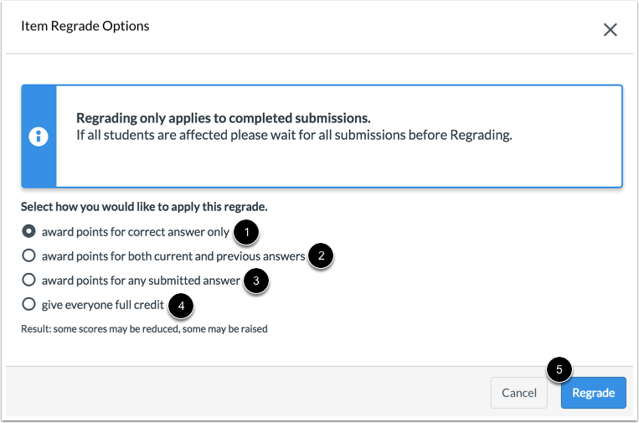Click the 'give everyone full credit' label text
This screenshot has width=639, height=423.
coord(103,305)
